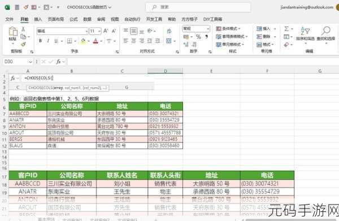Switch to the 页面布局 Page Layout tab
The width and height of the screenshot is (339, 221).
[55, 19]
